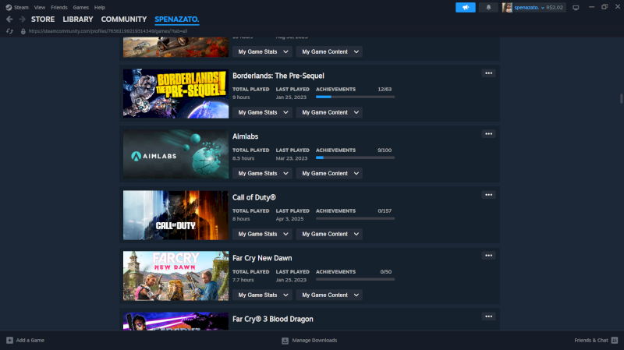The image size is (624, 350).
Task: Open Friends & Chat
Action: pos(594,341)
